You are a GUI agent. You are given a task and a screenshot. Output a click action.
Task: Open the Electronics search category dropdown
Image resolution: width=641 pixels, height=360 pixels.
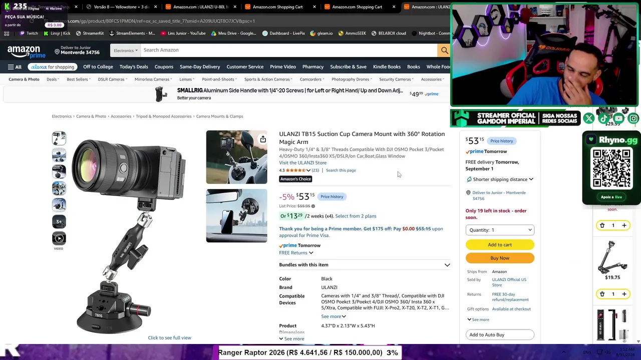125,50
